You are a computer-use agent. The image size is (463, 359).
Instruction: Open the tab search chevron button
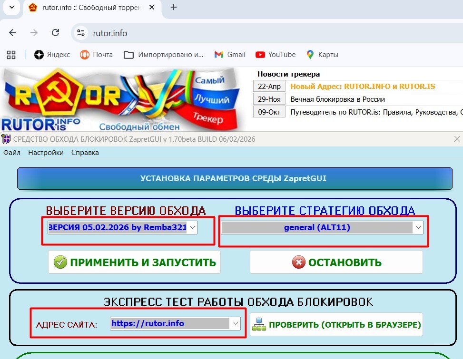tap(12, 7)
